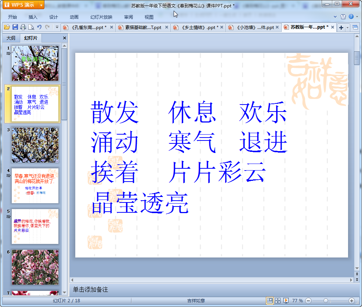This screenshot has height=307, width=362.
Task: Click the 77 % zoom level text
Action: (297, 300)
